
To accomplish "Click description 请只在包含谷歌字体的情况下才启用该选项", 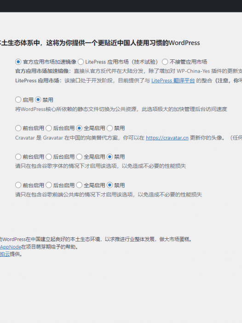I will point(100,166).
